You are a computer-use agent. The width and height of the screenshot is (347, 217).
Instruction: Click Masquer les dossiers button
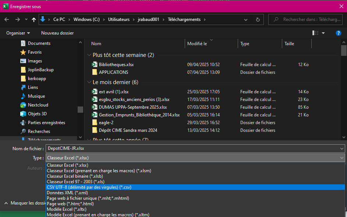click(x=26, y=203)
